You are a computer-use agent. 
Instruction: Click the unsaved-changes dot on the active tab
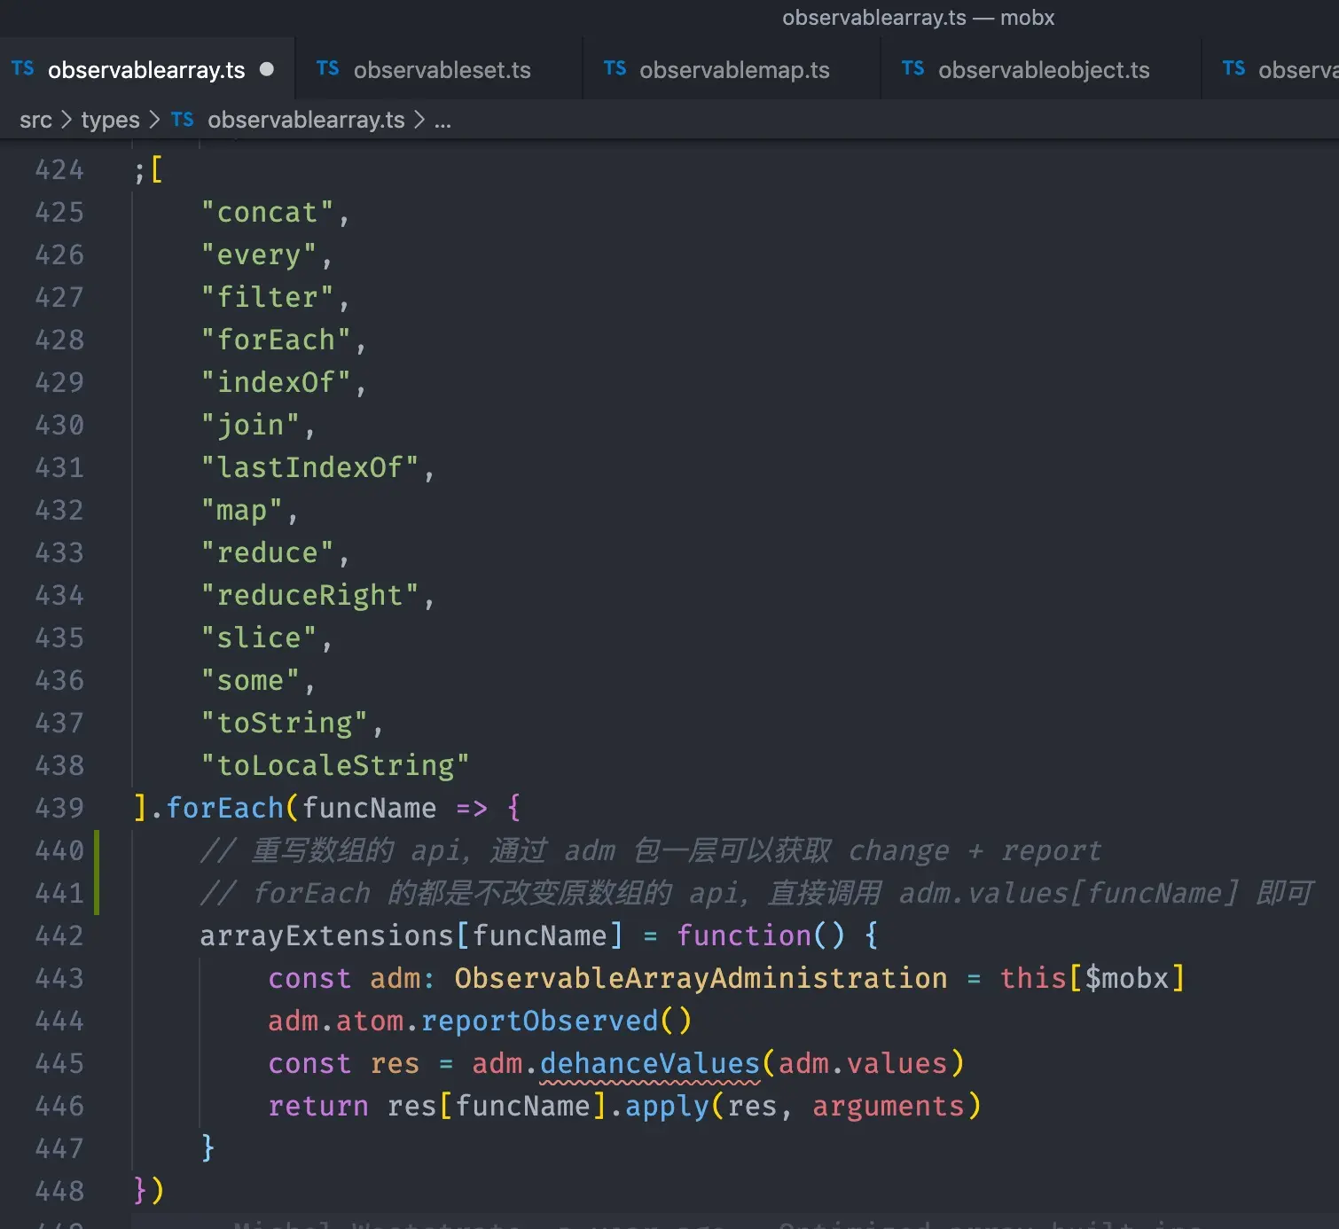(267, 70)
